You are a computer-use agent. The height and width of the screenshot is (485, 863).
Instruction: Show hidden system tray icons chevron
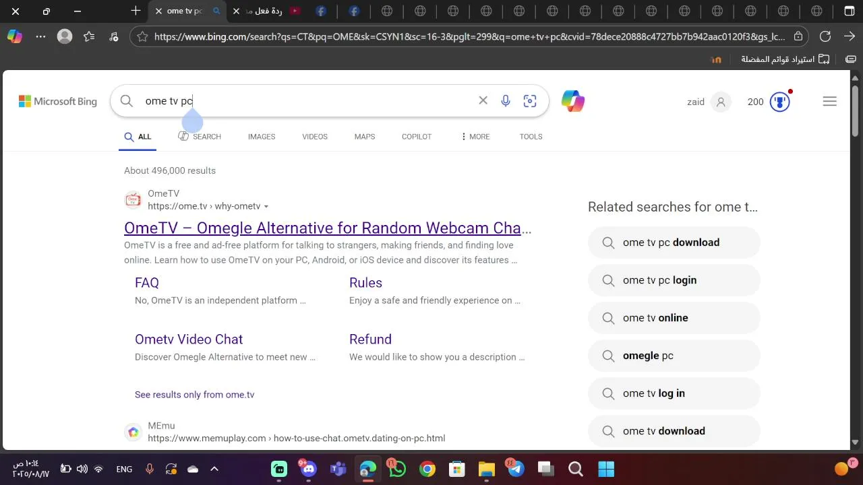214,469
